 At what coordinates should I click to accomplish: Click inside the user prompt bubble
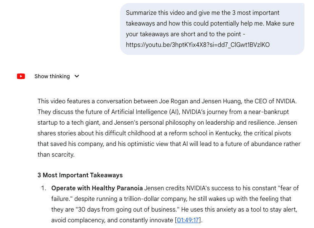(212, 29)
